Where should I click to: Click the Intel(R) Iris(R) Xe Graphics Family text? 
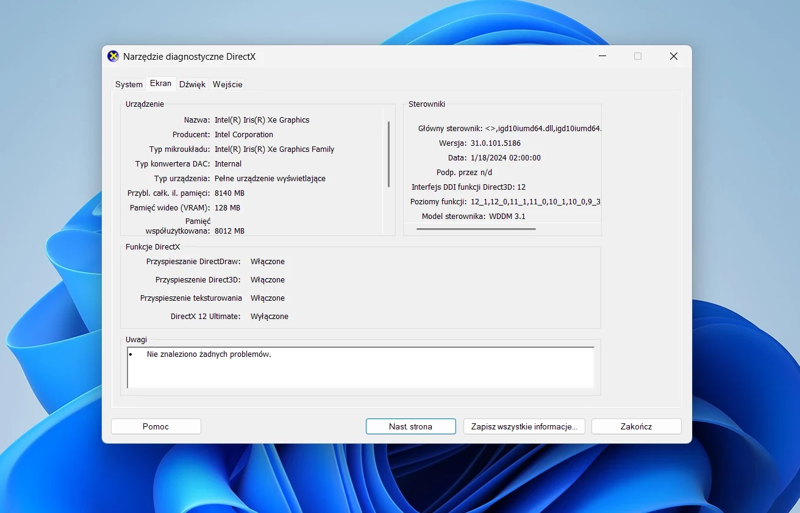point(274,149)
